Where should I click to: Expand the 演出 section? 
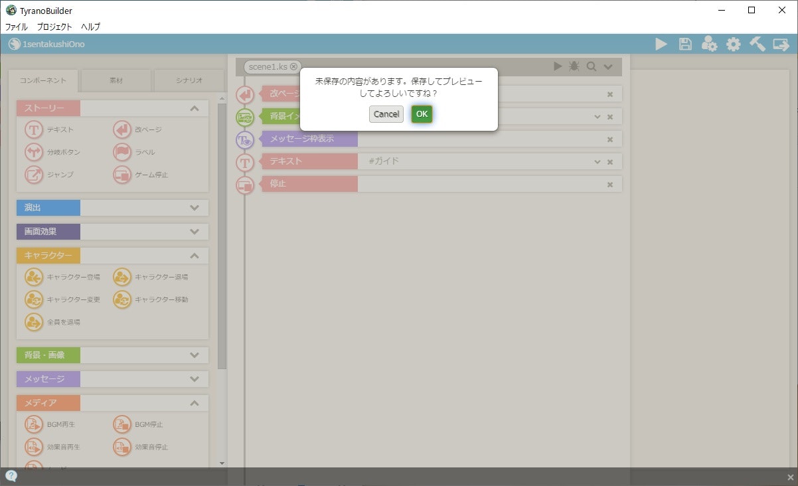pos(195,208)
